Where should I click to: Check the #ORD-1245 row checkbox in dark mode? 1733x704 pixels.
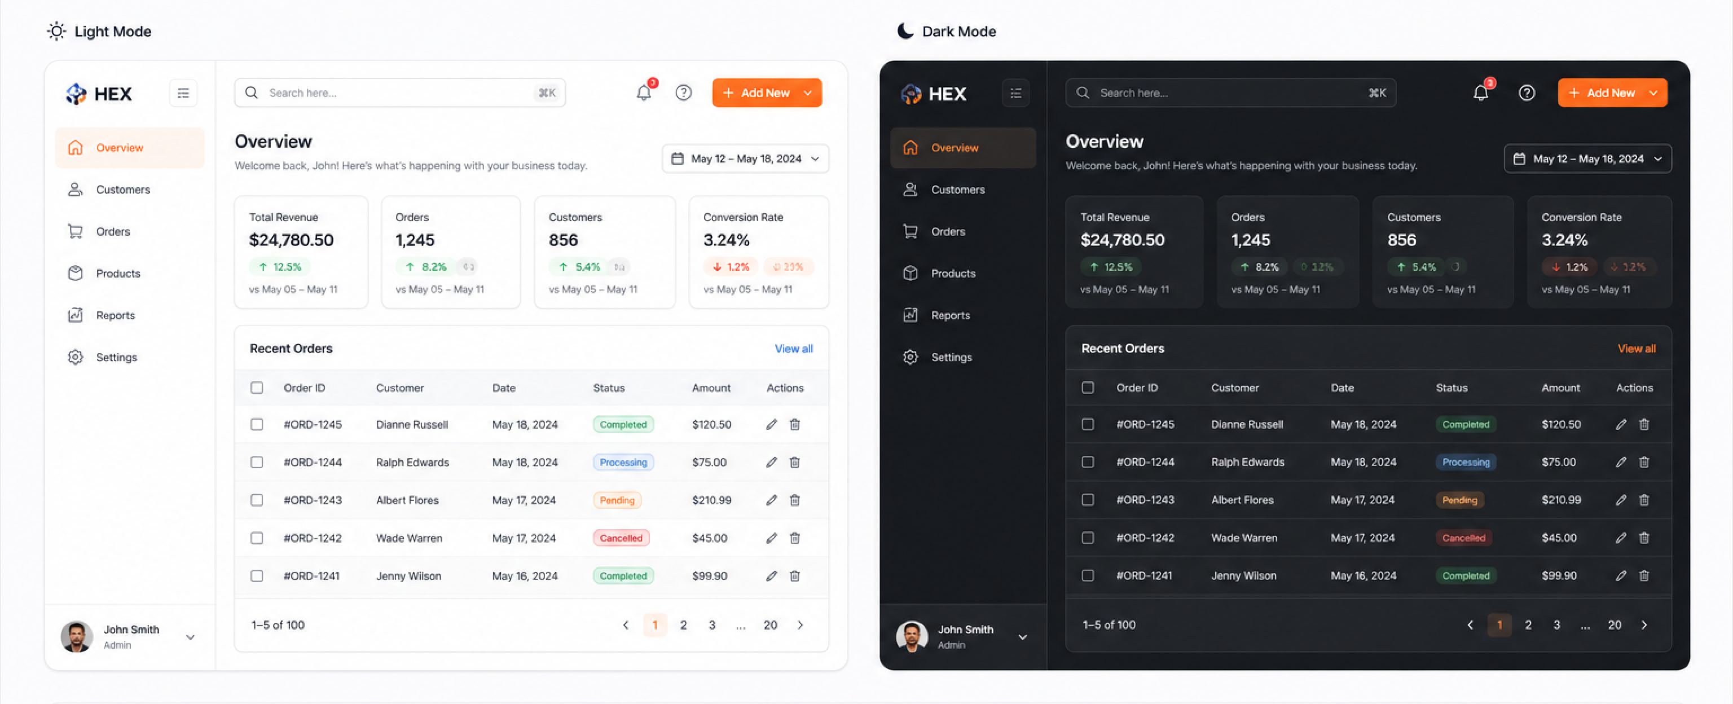tap(1088, 425)
